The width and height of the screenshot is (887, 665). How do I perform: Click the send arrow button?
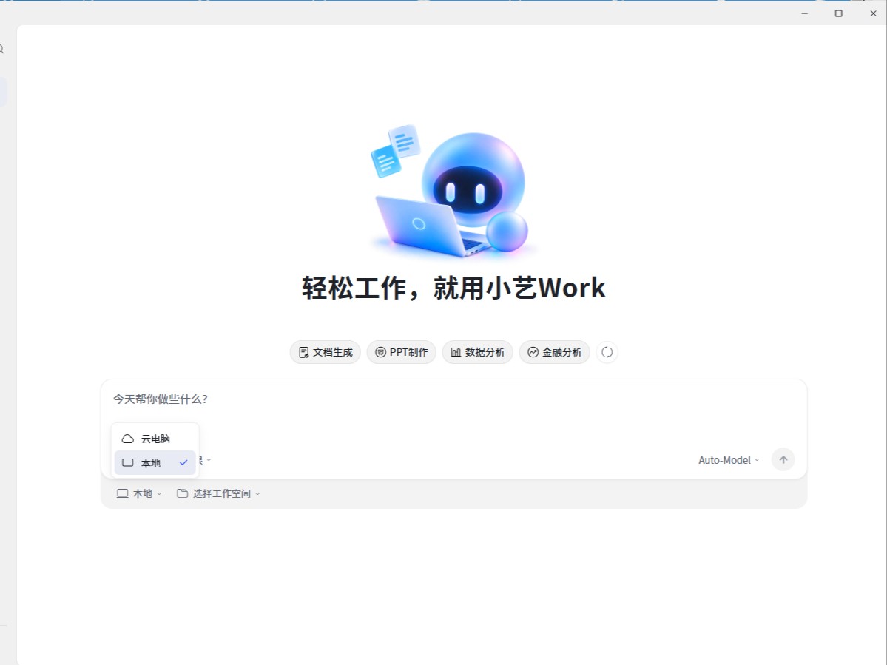783,460
